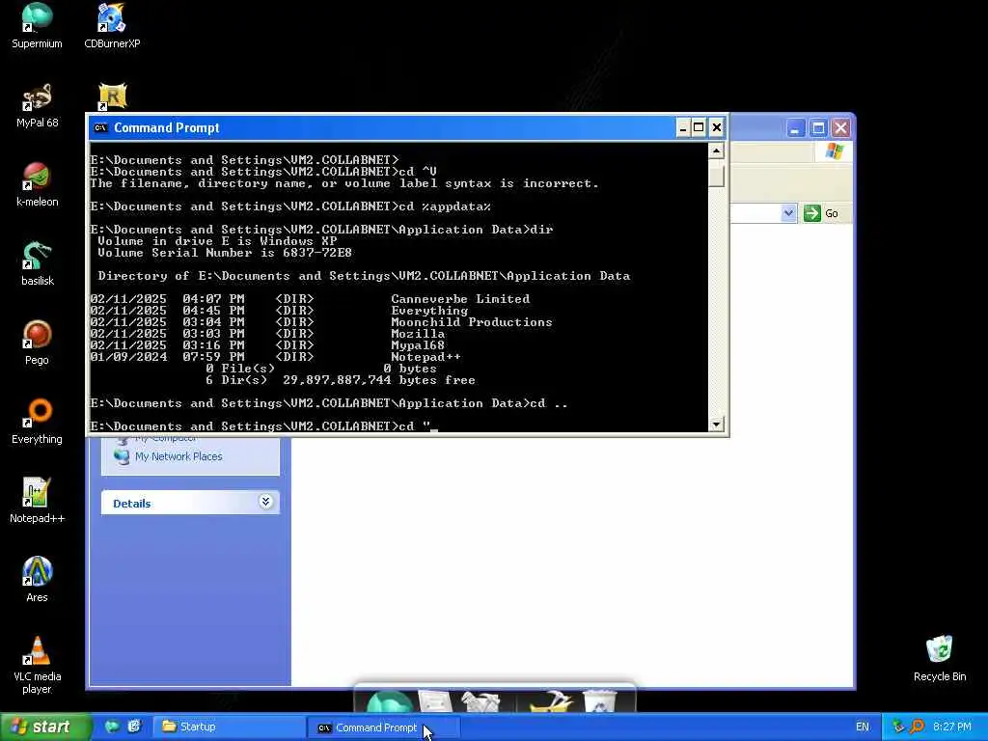Open the k-meleon desktop shortcut
This screenshot has height=741, width=988.
click(x=37, y=184)
